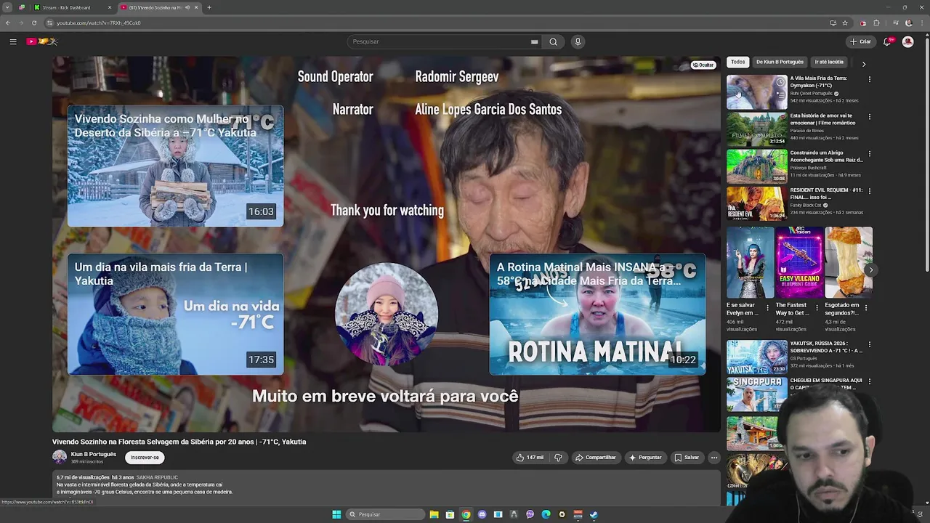Open the browser extensions puzzle icon
The height and width of the screenshot is (523, 930).
[x=876, y=23]
